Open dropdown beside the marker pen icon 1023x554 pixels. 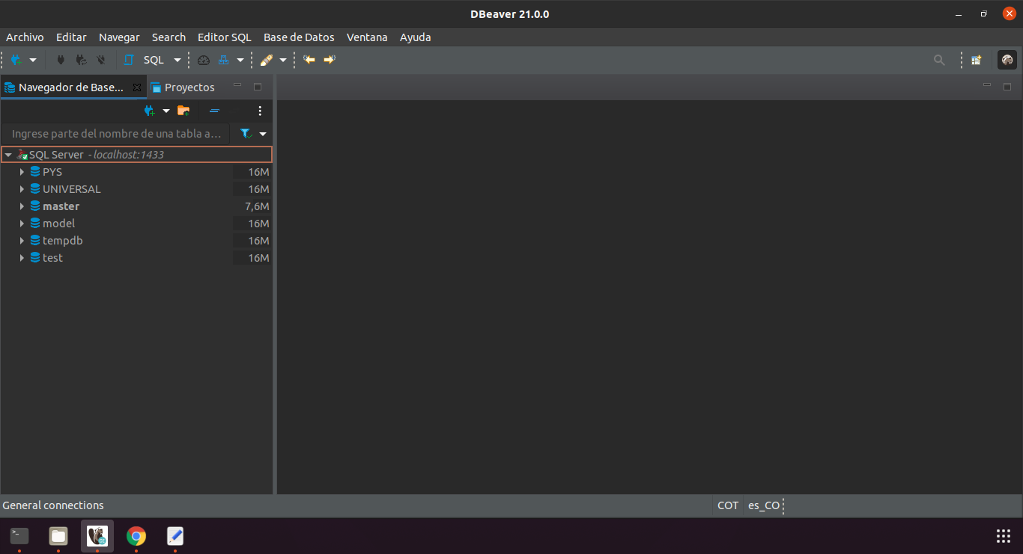click(x=283, y=60)
